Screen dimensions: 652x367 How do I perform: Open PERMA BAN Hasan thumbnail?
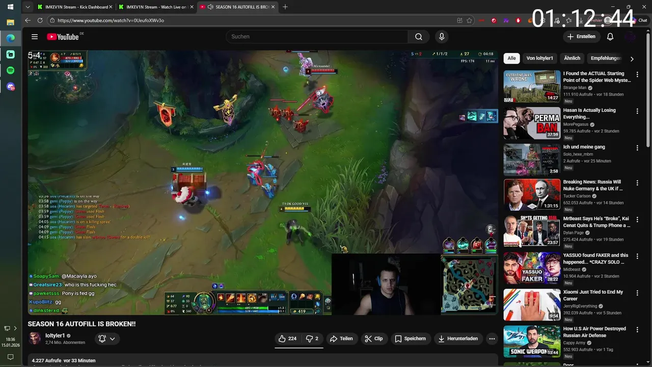click(x=532, y=123)
